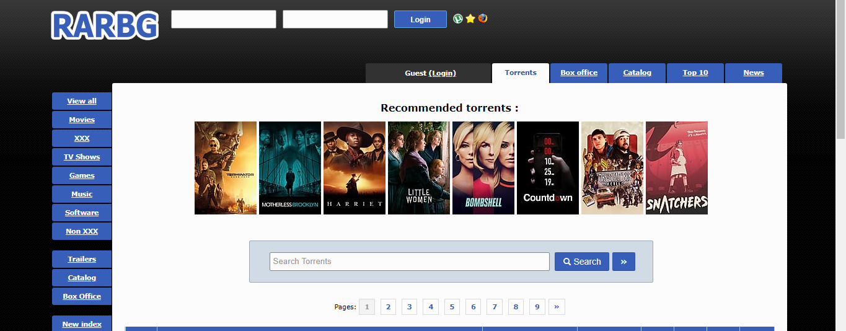The height and width of the screenshot is (331, 846).
Task: Select Movies category in sidebar
Action: pyautogui.click(x=82, y=120)
